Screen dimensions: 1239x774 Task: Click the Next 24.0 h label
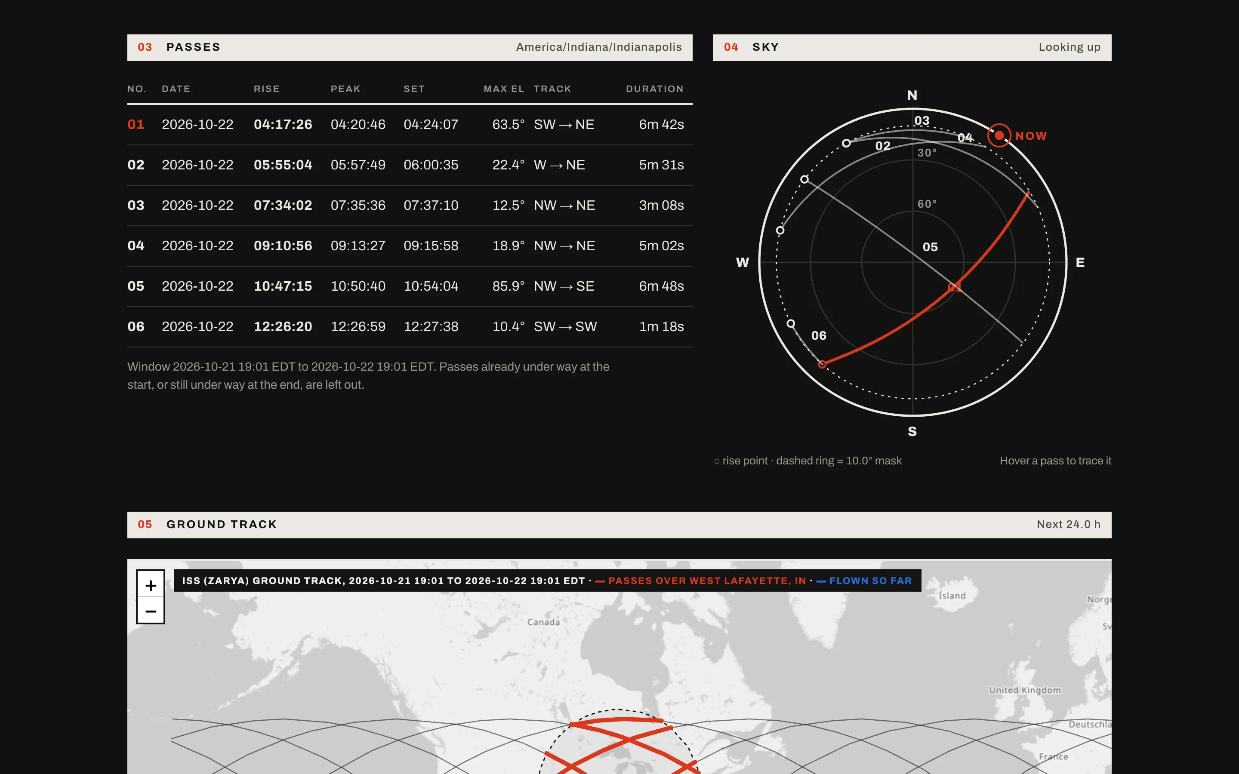(x=1069, y=524)
